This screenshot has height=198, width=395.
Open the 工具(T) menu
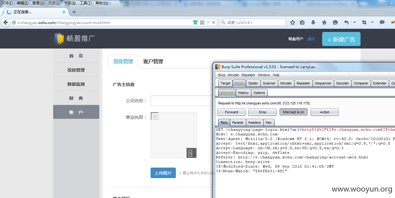(85, 3)
